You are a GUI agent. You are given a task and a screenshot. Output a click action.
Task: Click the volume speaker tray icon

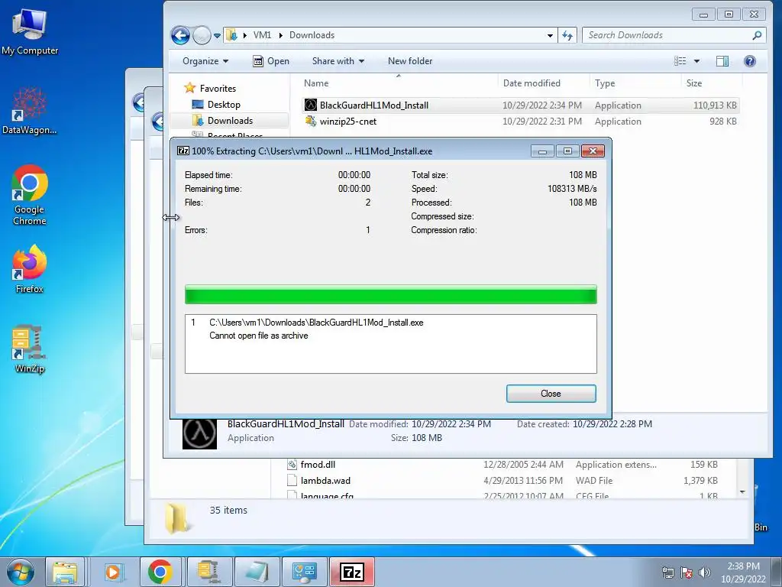[705, 572]
